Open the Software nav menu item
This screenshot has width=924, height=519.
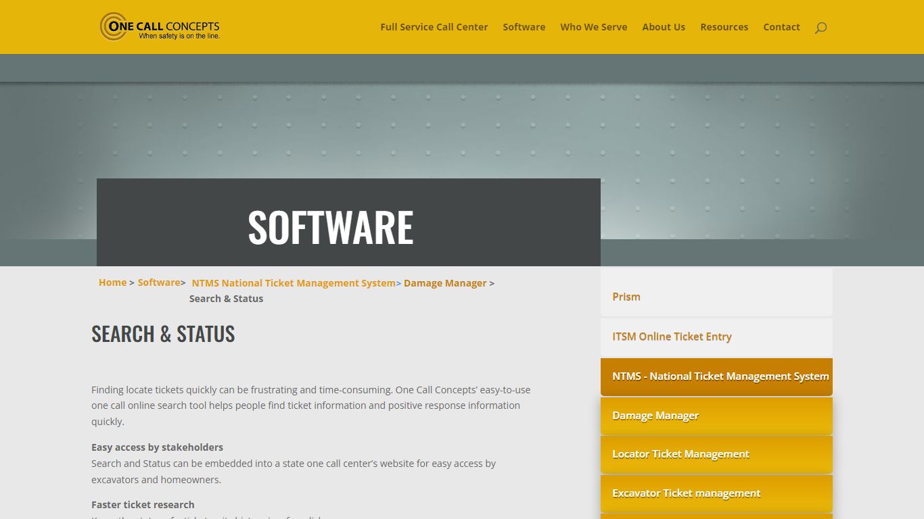(x=524, y=27)
